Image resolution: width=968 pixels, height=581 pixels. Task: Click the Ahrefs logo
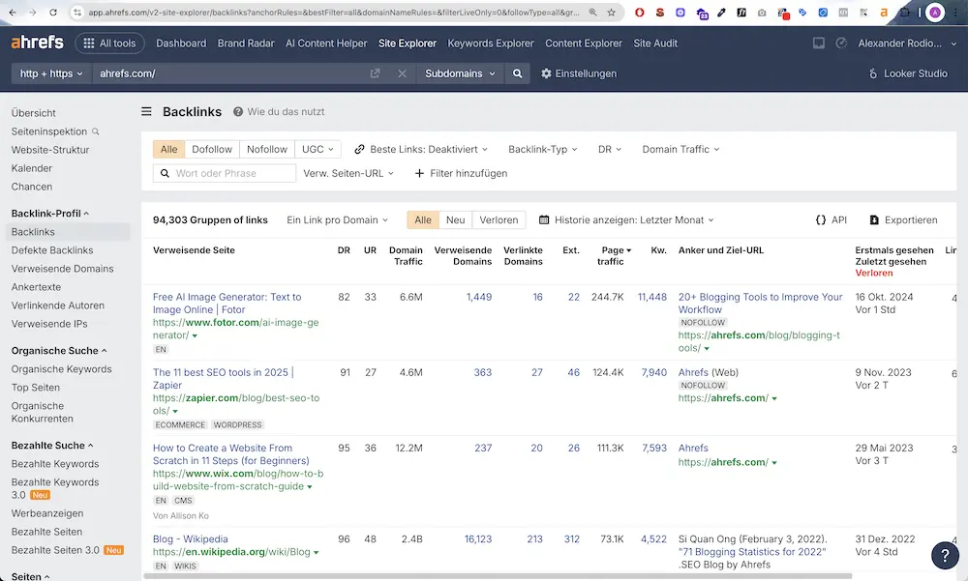pos(37,43)
